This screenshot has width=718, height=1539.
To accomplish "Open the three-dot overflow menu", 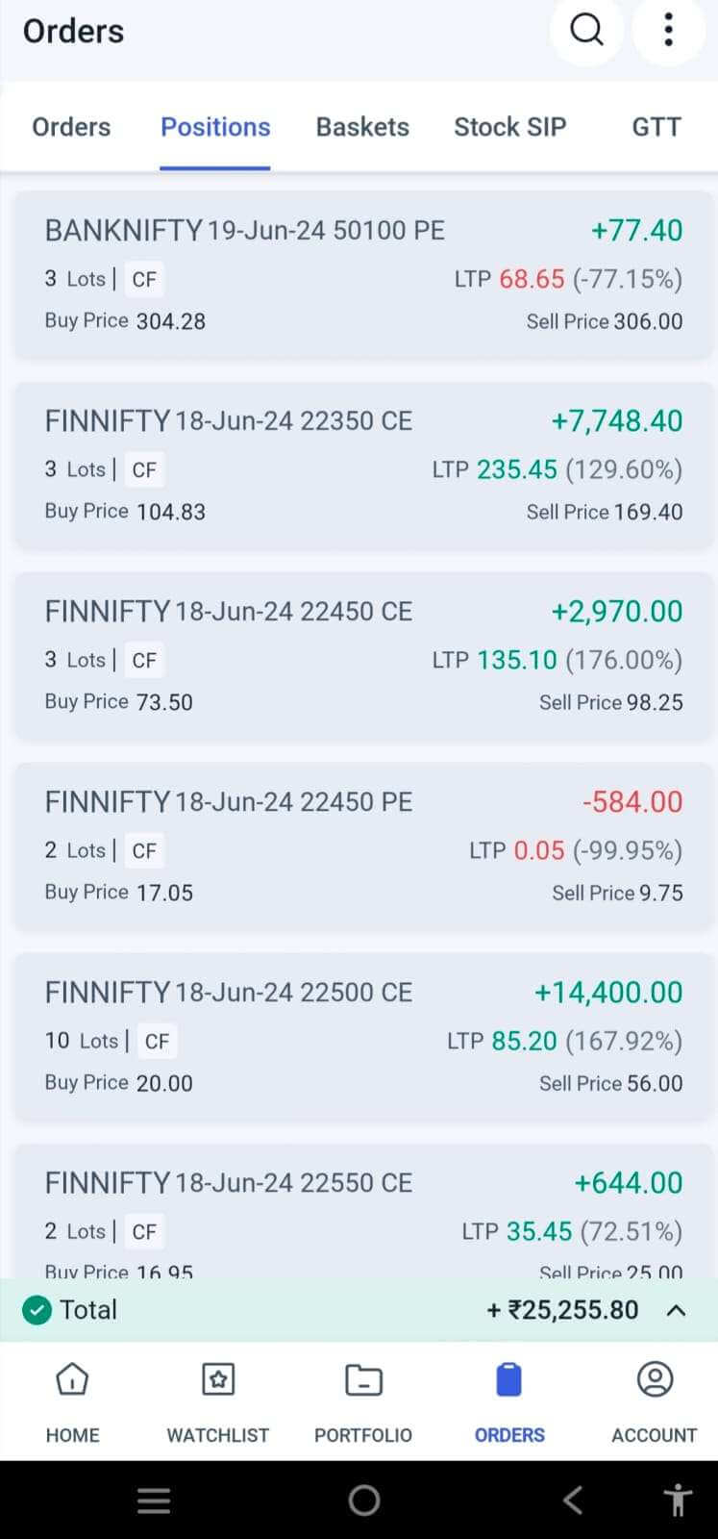I will pyautogui.click(x=668, y=31).
